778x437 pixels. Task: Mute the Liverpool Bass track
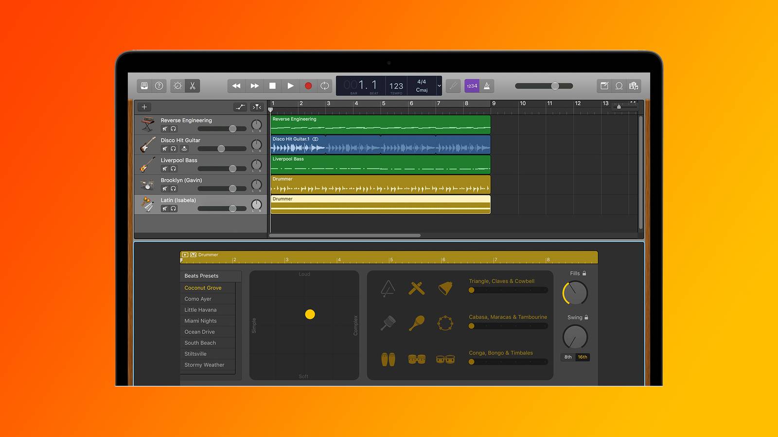click(x=165, y=168)
